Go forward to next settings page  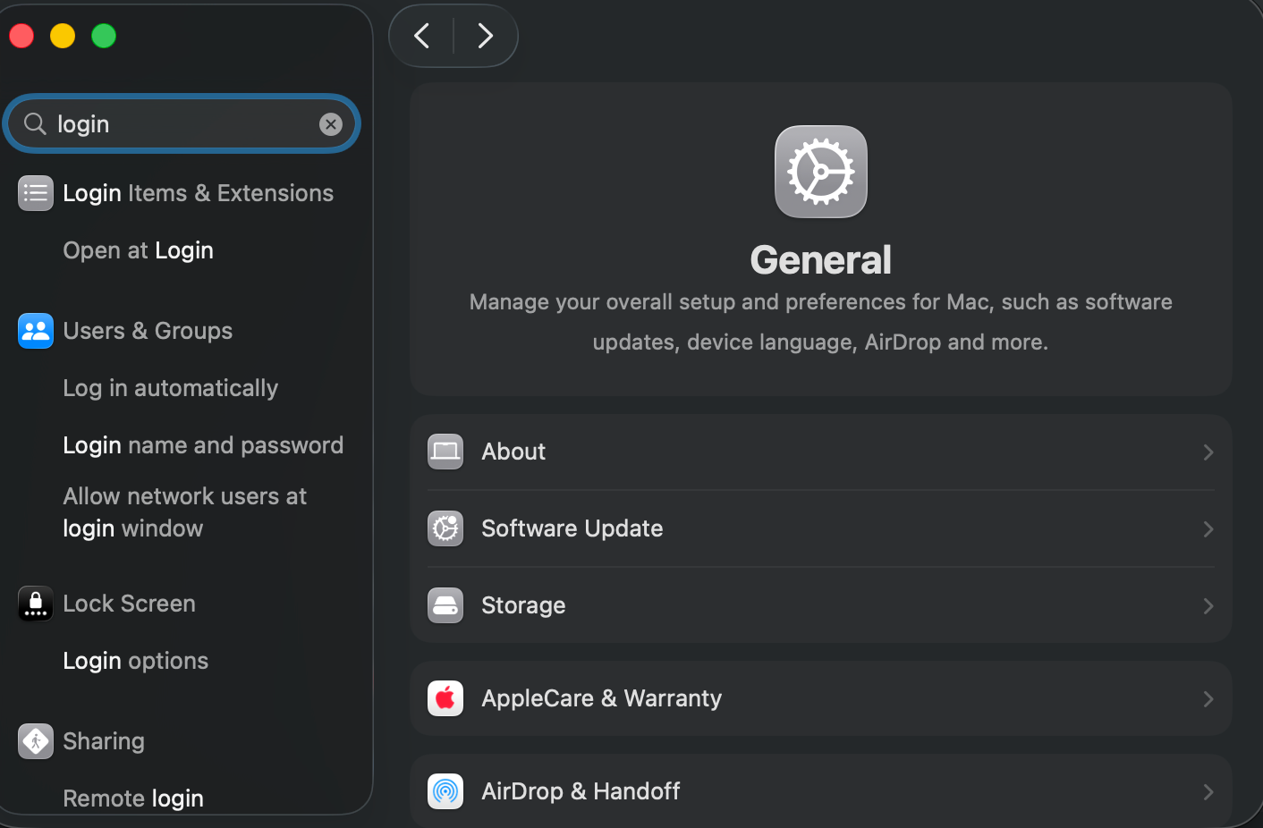tap(485, 36)
